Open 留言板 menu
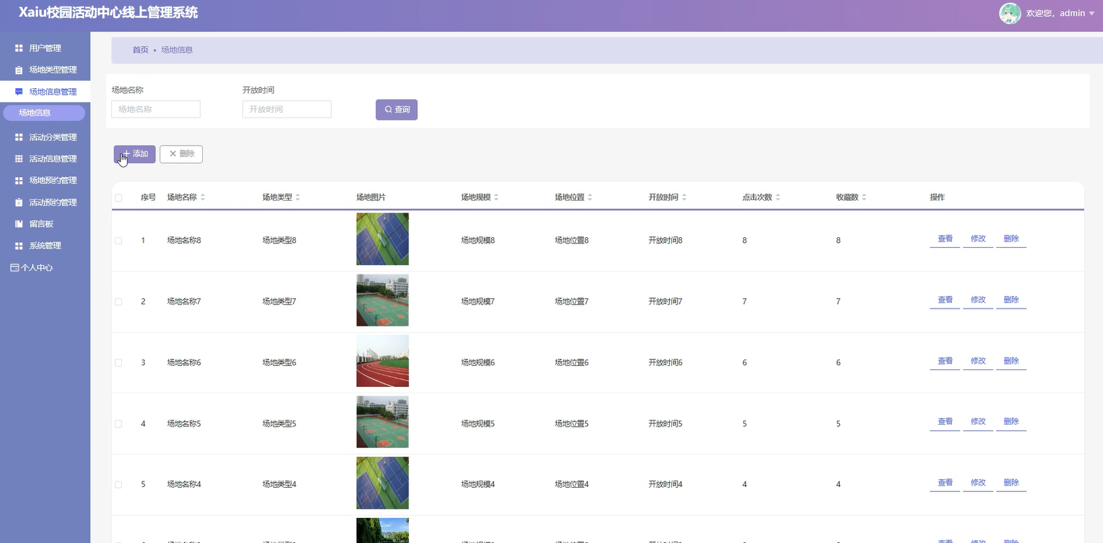The height and width of the screenshot is (543, 1103). click(x=45, y=224)
